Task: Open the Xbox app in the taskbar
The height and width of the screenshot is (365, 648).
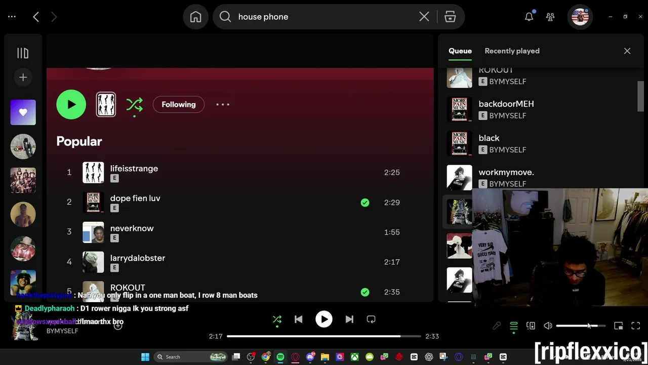Action: point(355,357)
